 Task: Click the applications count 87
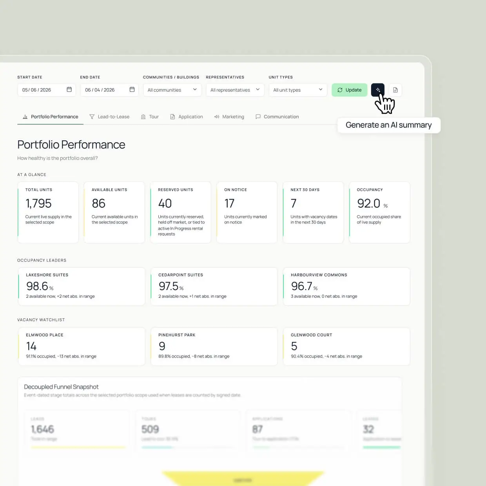pyautogui.click(x=258, y=429)
